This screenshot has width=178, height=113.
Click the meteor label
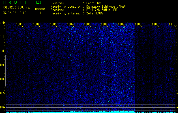pyautogui.click(x=40, y=9)
